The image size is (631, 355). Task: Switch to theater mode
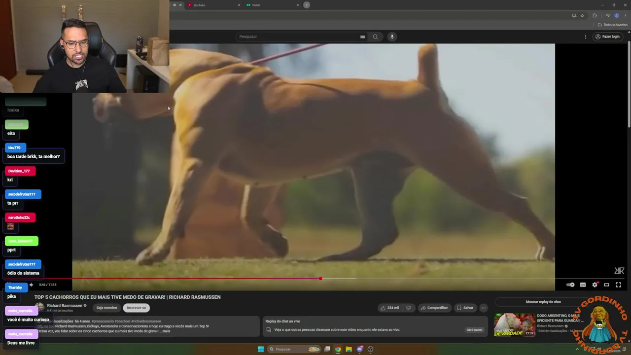[x=607, y=284]
